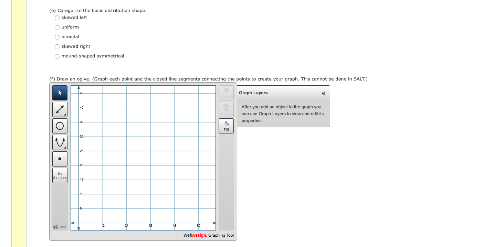This screenshot has height=247, width=494.
Task: Activate the Fill tool
Action: pyautogui.click(x=226, y=125)
